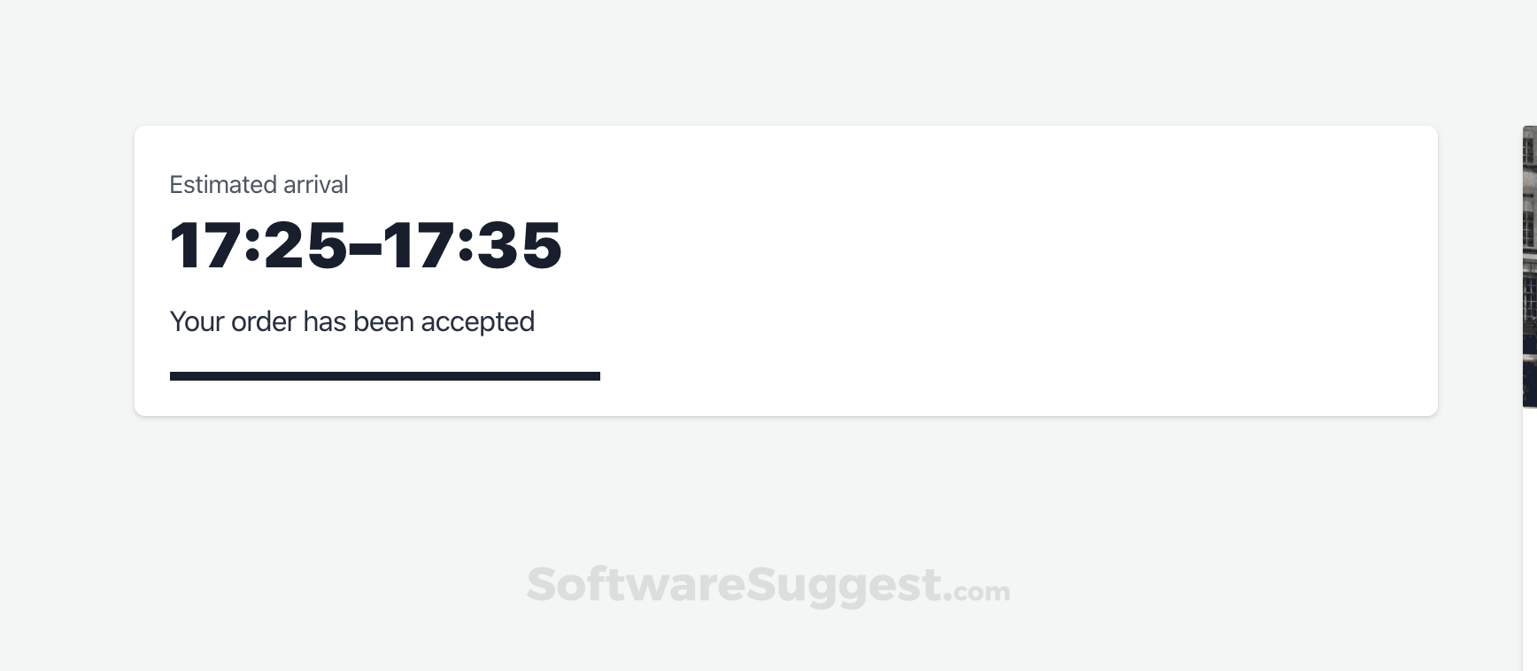Click the colon in the 17:25 time
1537x671 pixels.
(252, 247)
